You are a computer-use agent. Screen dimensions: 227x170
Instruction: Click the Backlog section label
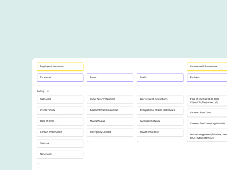click(41, 91)
